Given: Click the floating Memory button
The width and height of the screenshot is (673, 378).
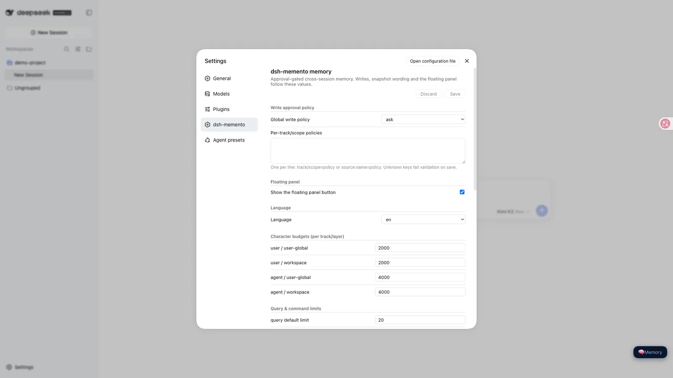Looking at the screenshot, I should pyautogui.click(x=650, y=352).
